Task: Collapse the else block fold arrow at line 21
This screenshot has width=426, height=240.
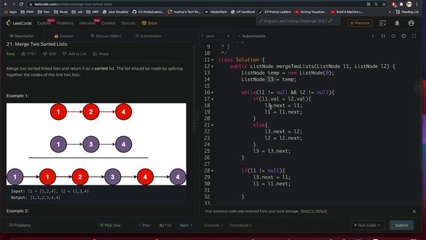Action: [x=212, y=125]
